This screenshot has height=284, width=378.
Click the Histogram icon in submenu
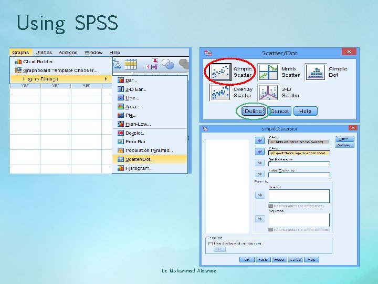(x=121, y=168)
